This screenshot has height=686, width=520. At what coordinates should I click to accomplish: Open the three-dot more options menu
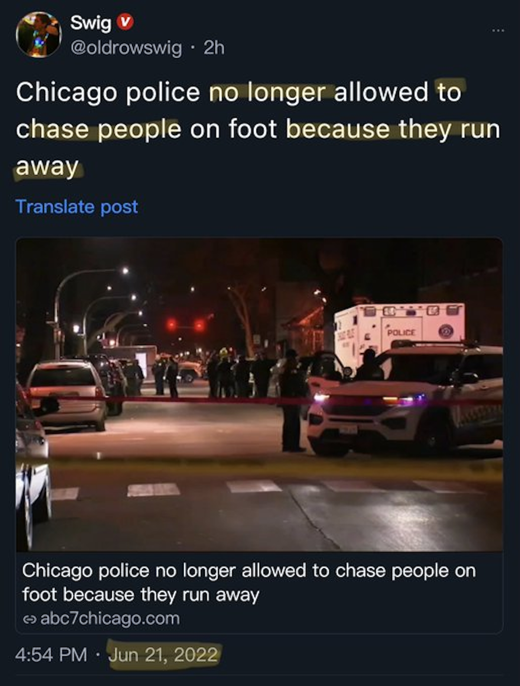(498, 30)
